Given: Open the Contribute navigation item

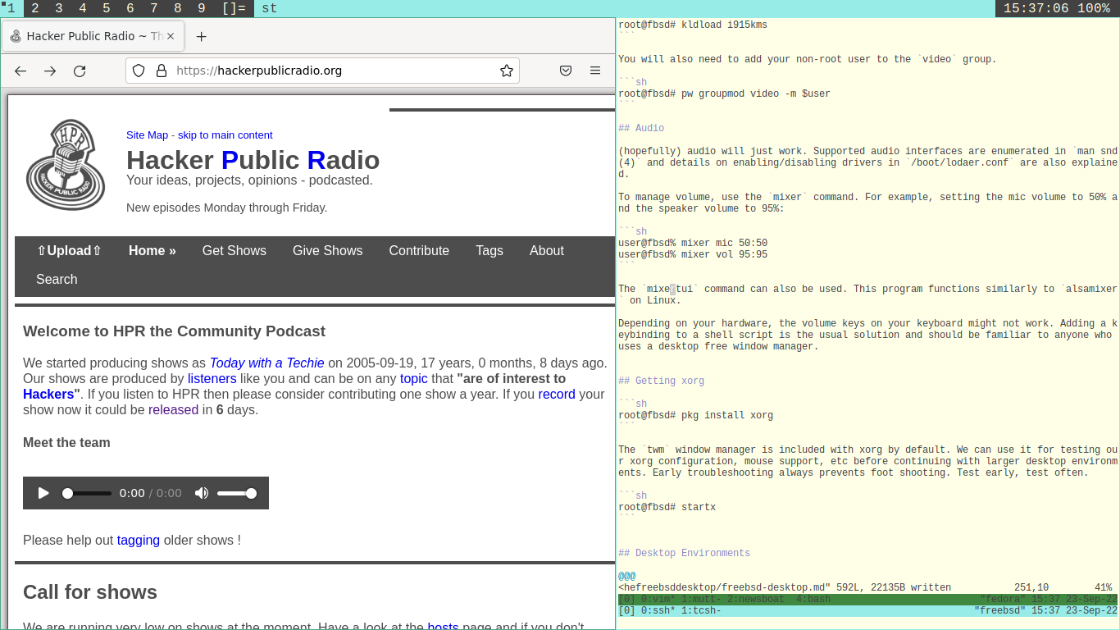Looking at the screenshot, I should point(419,251).
